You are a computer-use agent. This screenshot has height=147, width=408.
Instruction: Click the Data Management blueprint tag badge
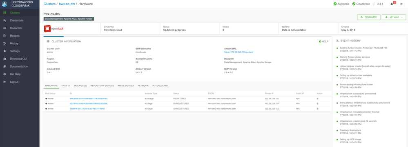69,19
